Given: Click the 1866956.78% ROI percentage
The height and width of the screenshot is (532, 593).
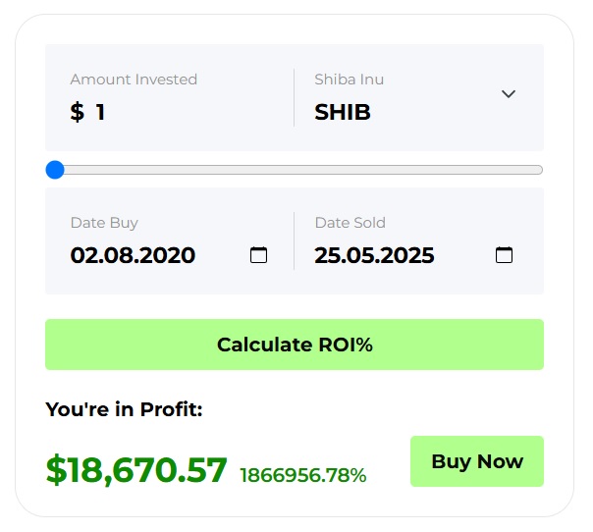Looking at the screenshot, I should pyautogui.click(x=302, y=475).
